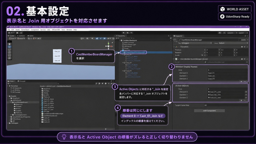Click the Step forward button
The height and width of the screenshot is (144, 256).
pyautogui.click(x=131, y=33)
